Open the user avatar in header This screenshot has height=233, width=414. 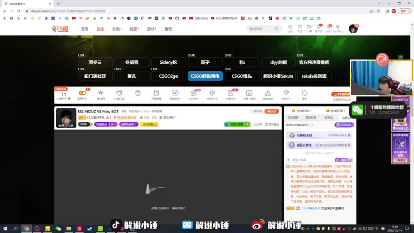pyautogui.click(x=353, y=28)
